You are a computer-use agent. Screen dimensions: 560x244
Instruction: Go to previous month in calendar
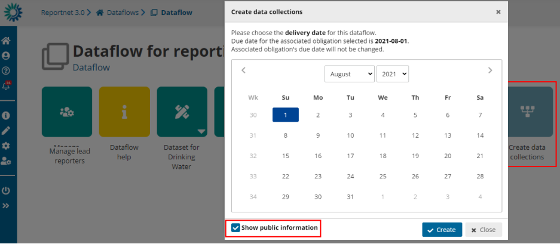pos(243,70)
